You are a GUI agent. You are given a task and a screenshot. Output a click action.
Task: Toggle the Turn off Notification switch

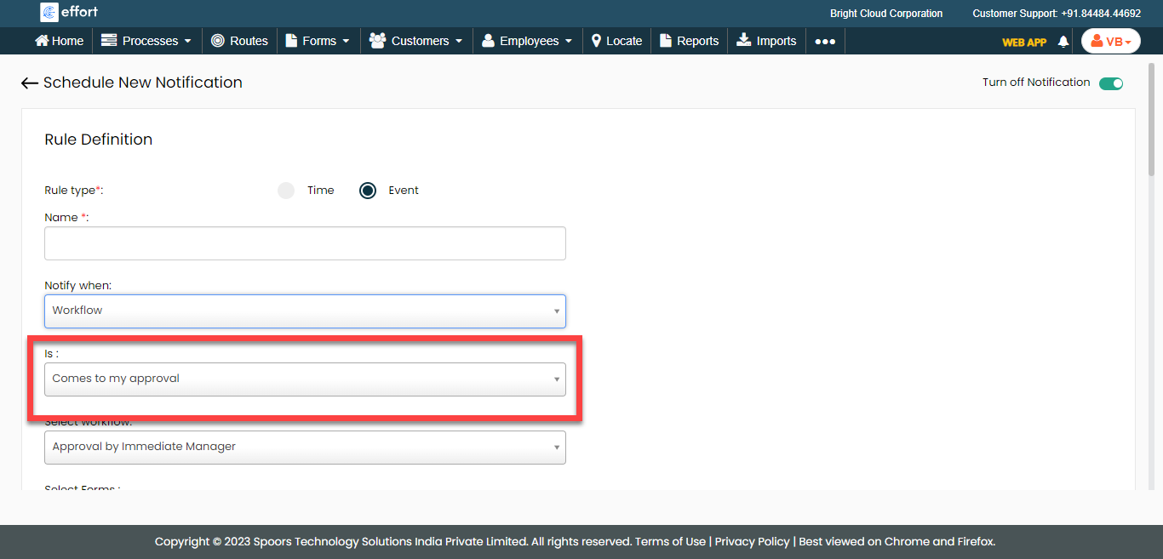click(1111, 83)
